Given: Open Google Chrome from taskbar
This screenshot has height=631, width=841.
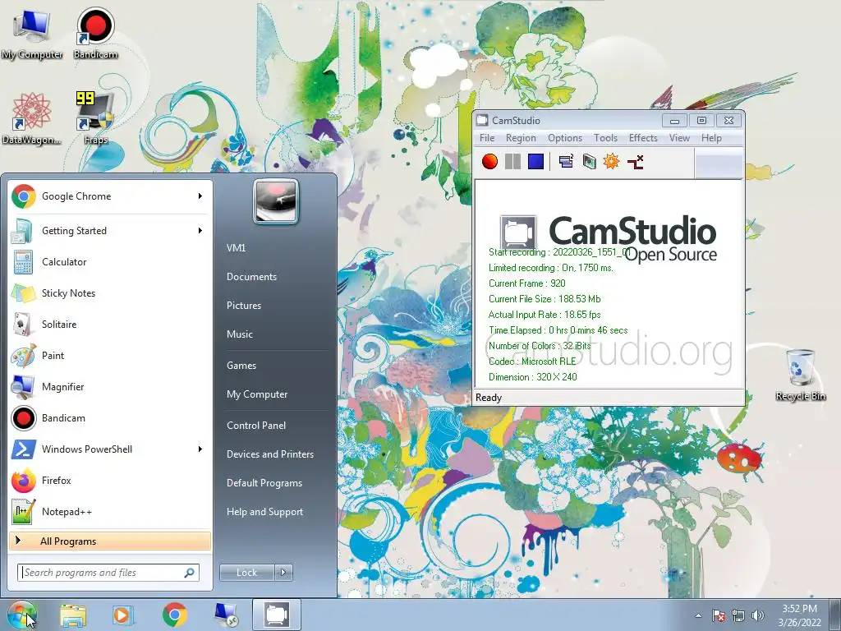Looking at the screenshot, I should [174, 615].
